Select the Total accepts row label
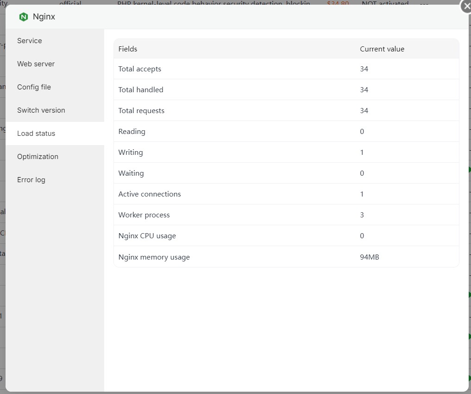 click(x=140, y=69)
